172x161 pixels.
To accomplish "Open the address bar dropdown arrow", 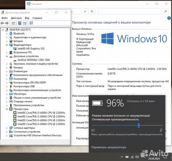I will (85, 11).
